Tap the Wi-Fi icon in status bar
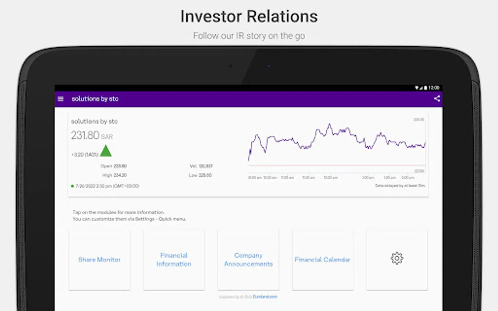 click(417, 88)
